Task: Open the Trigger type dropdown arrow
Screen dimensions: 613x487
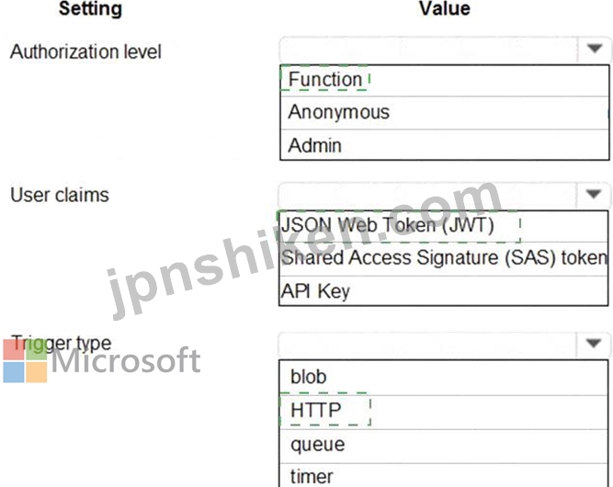Action: (x=594, y=344)
